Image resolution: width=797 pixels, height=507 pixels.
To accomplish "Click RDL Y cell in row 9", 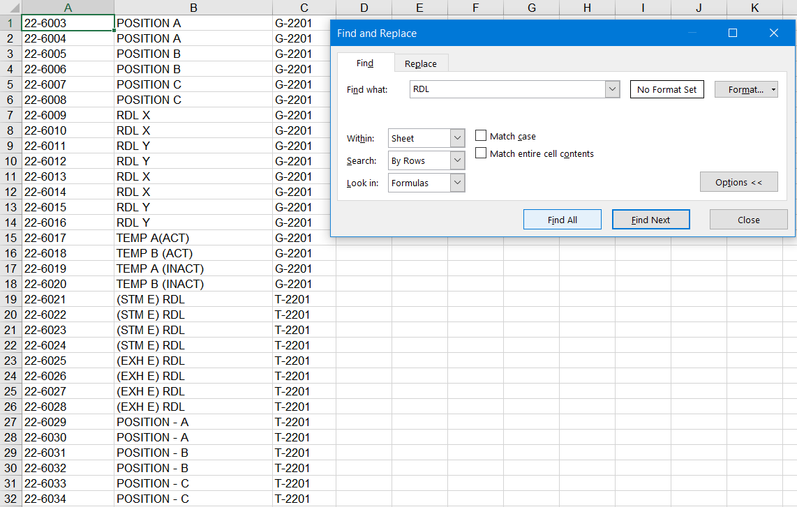I will pyautogui.click(x=193, y=146).
